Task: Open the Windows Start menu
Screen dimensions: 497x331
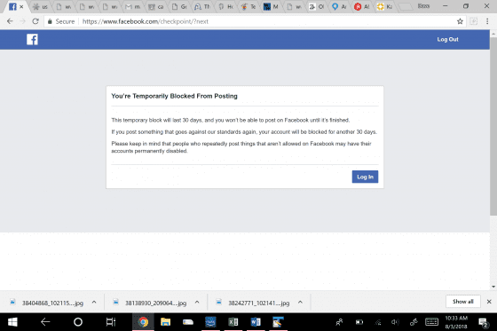Action: [12, 322]
